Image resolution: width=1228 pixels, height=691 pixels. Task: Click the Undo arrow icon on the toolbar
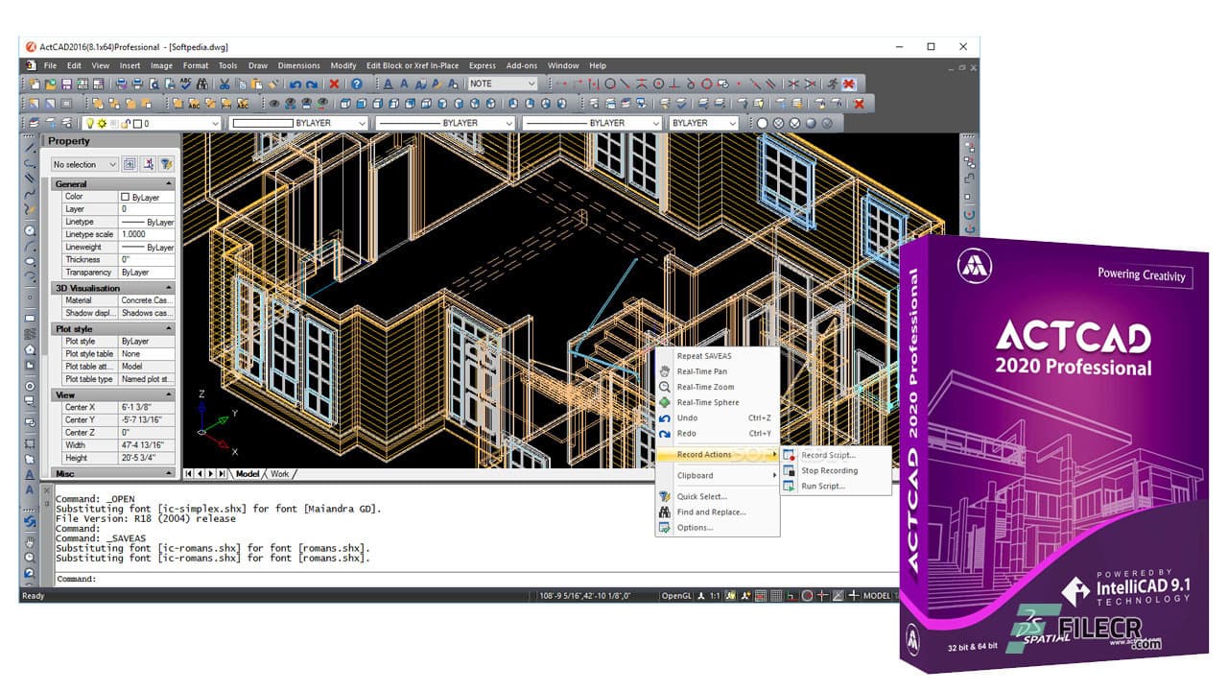pyautogui.click(x=295, y=83)
